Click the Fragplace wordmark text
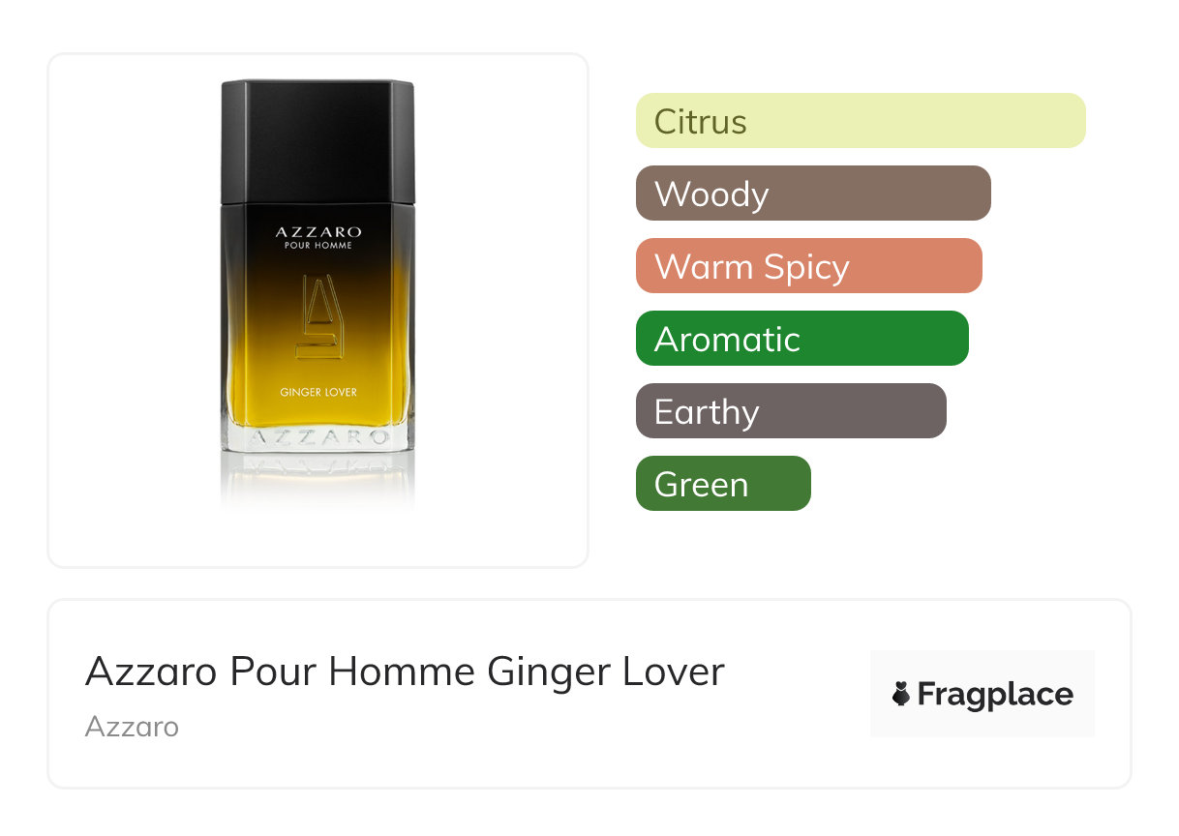 click(995, 695)
